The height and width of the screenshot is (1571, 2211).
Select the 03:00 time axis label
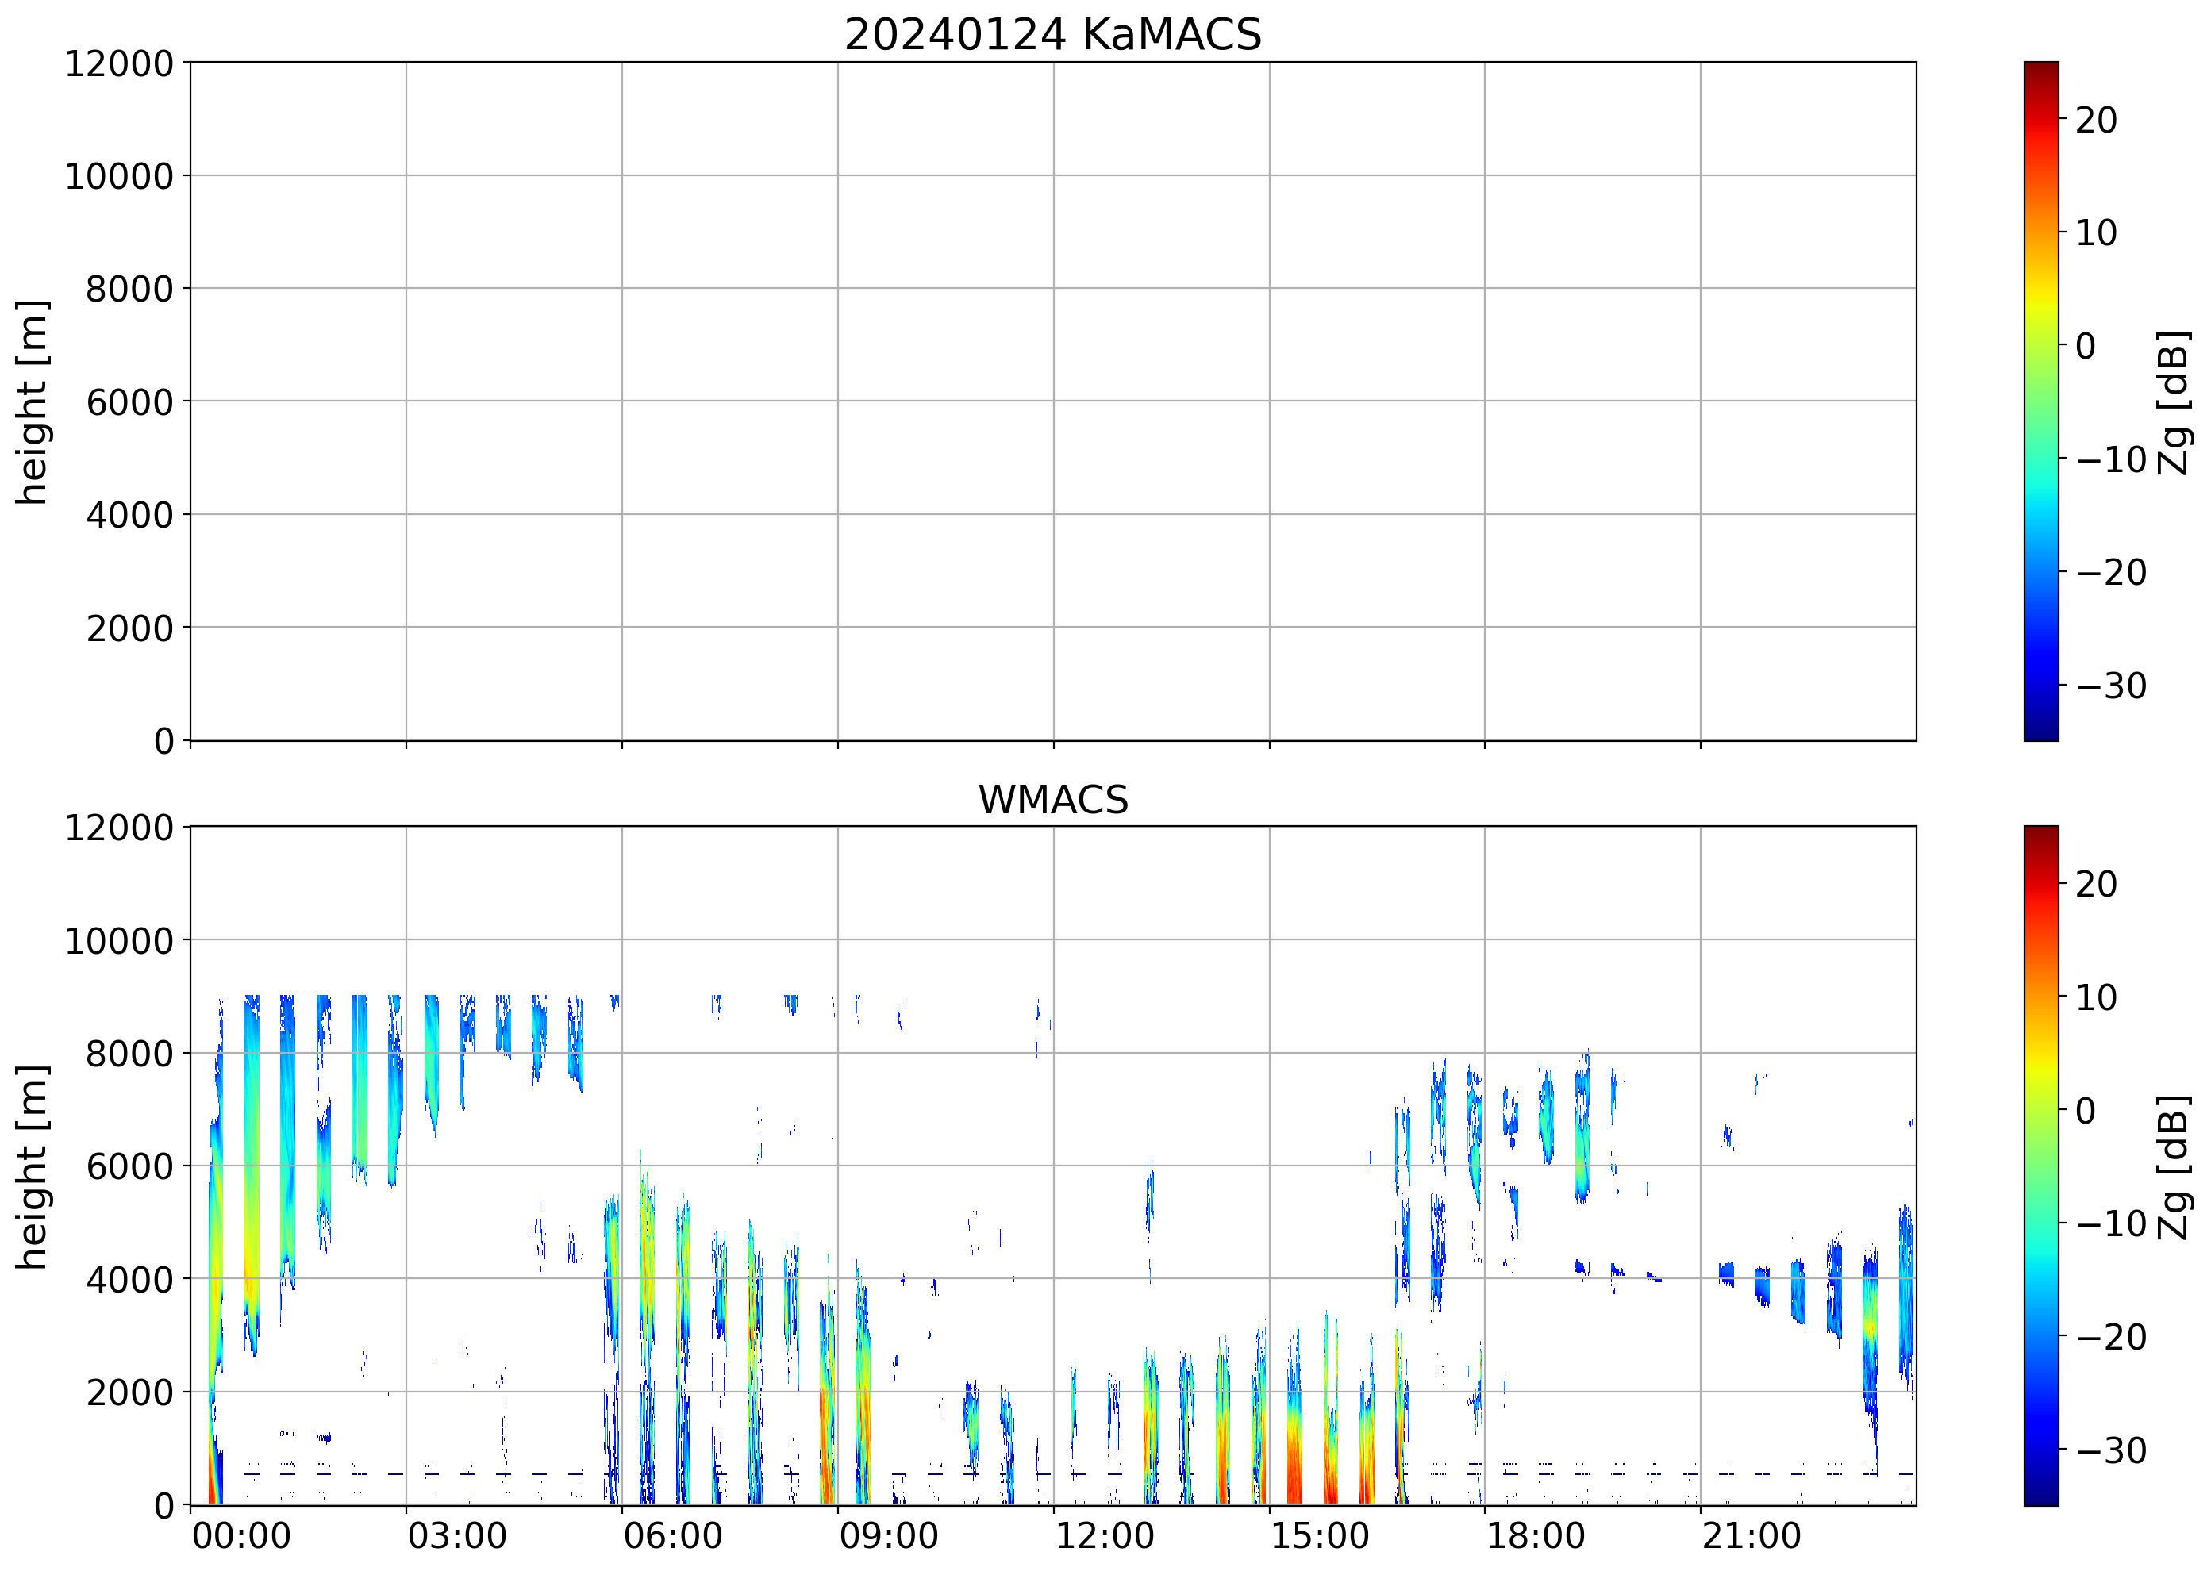[456, 1536]
